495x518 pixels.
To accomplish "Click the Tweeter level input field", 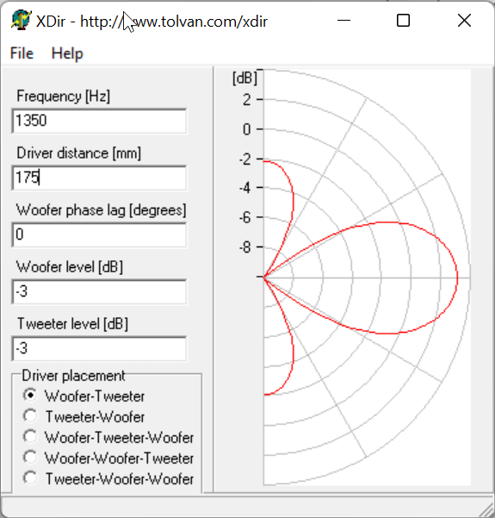I will tap(99, 348).
